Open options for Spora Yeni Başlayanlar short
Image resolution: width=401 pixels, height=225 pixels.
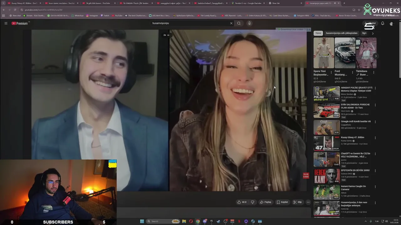(331, 72)
